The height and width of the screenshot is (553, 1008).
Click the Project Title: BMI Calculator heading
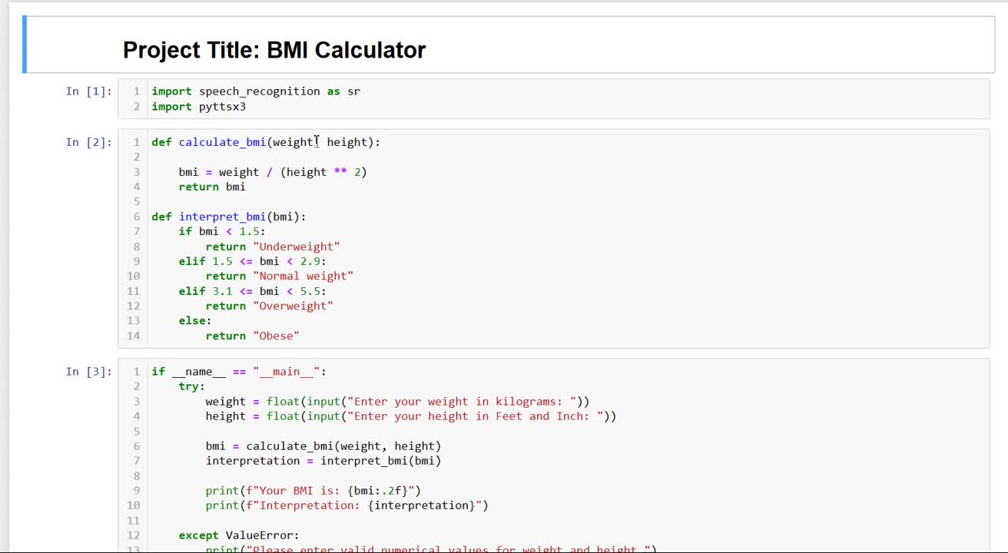(274, 50)
